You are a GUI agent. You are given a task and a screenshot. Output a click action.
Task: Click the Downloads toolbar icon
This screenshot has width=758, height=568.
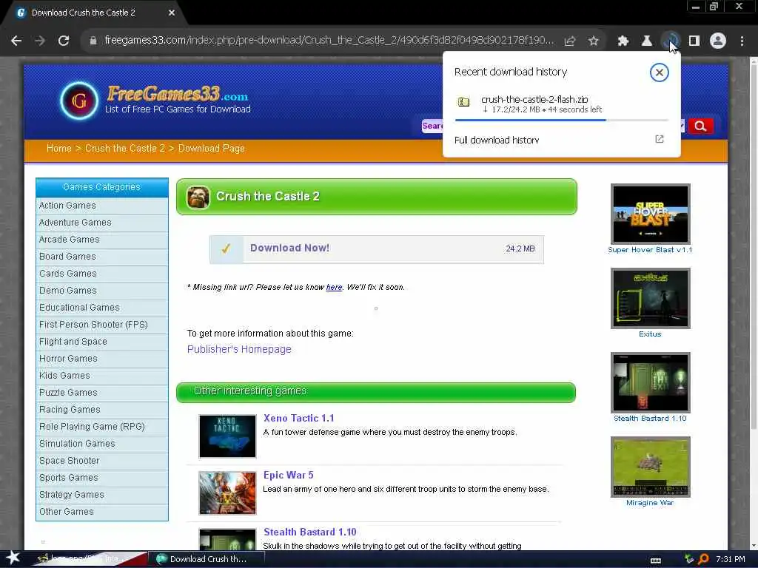[x=671, y=41]
